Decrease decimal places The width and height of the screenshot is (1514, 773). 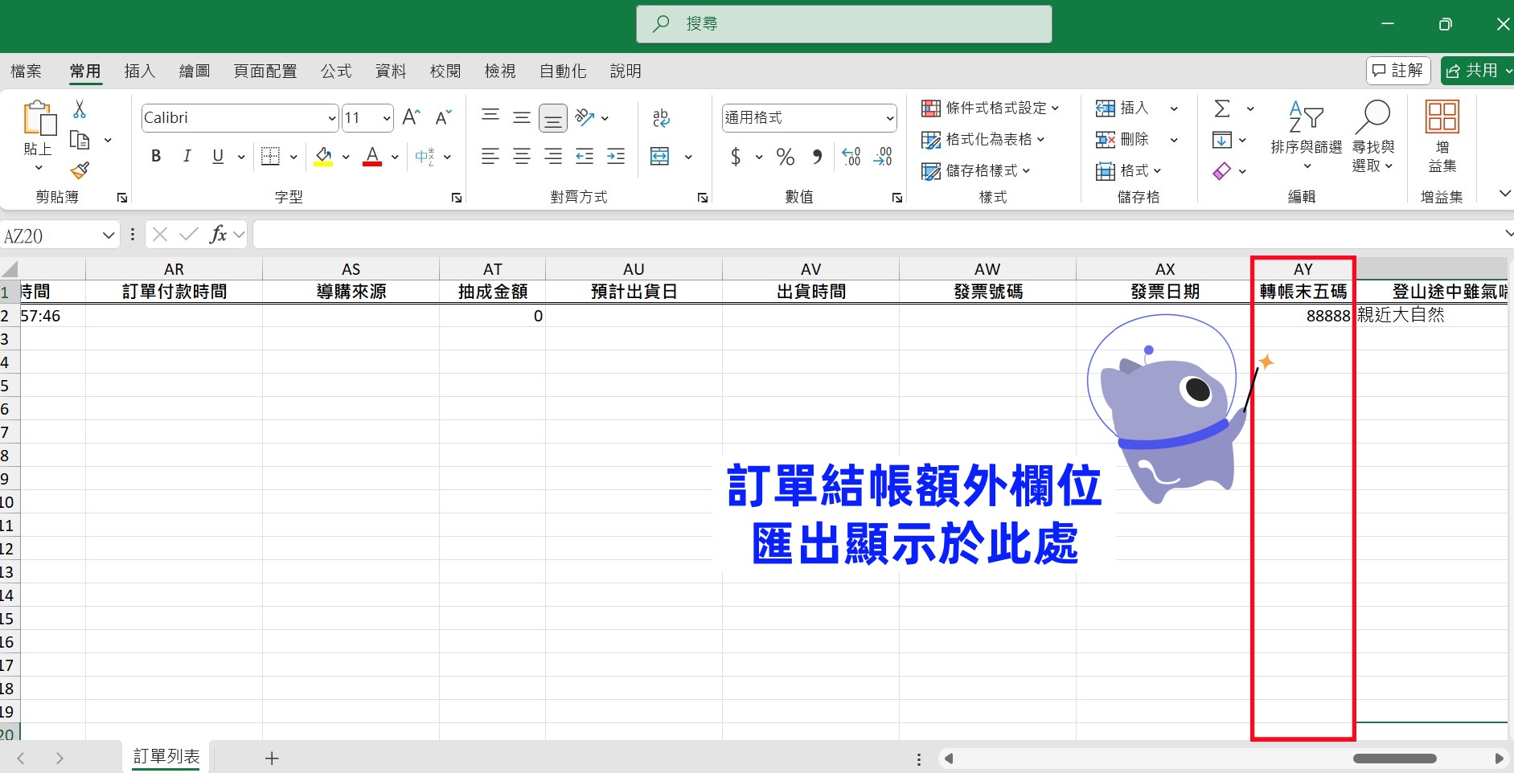[883, 156]
